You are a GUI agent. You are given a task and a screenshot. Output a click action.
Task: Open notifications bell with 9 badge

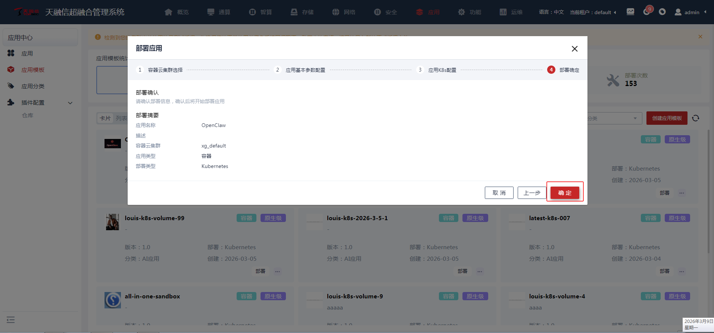pos(647,12)
